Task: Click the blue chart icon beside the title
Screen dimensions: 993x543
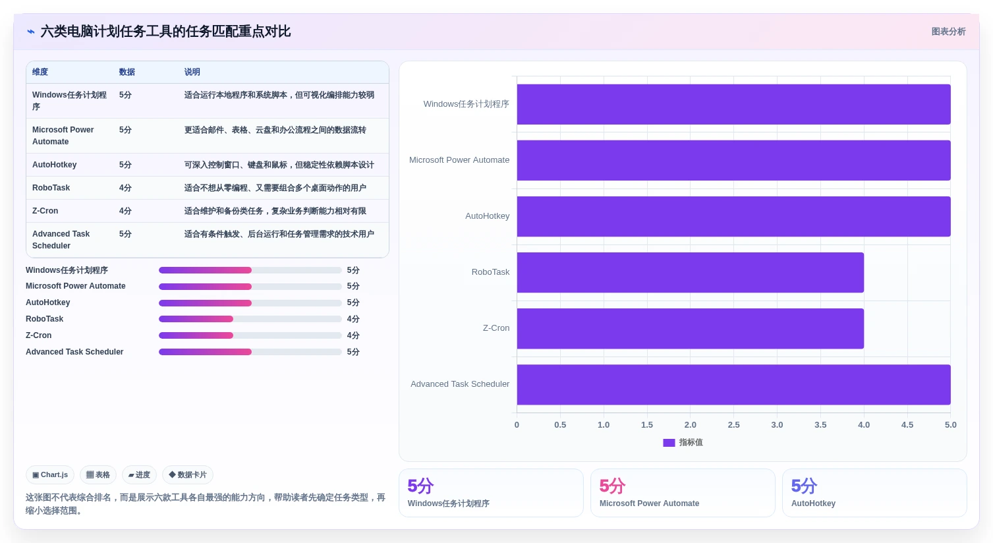Action: coord(30,32)
